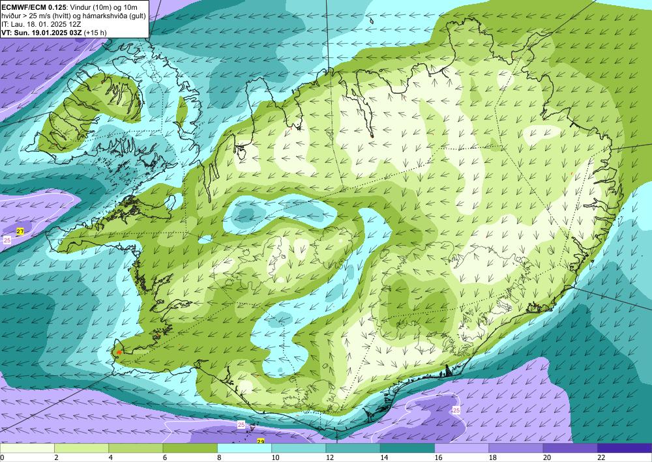The height and width of the screenshot is (462, 652).
Task: Click the legend value '18'
Action: coord(493,457)
